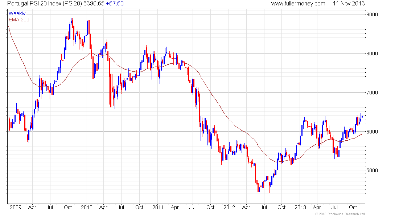Click the Apr label after 2009
The width and height of the screenshot is (399, 217).
coord(32,207)
